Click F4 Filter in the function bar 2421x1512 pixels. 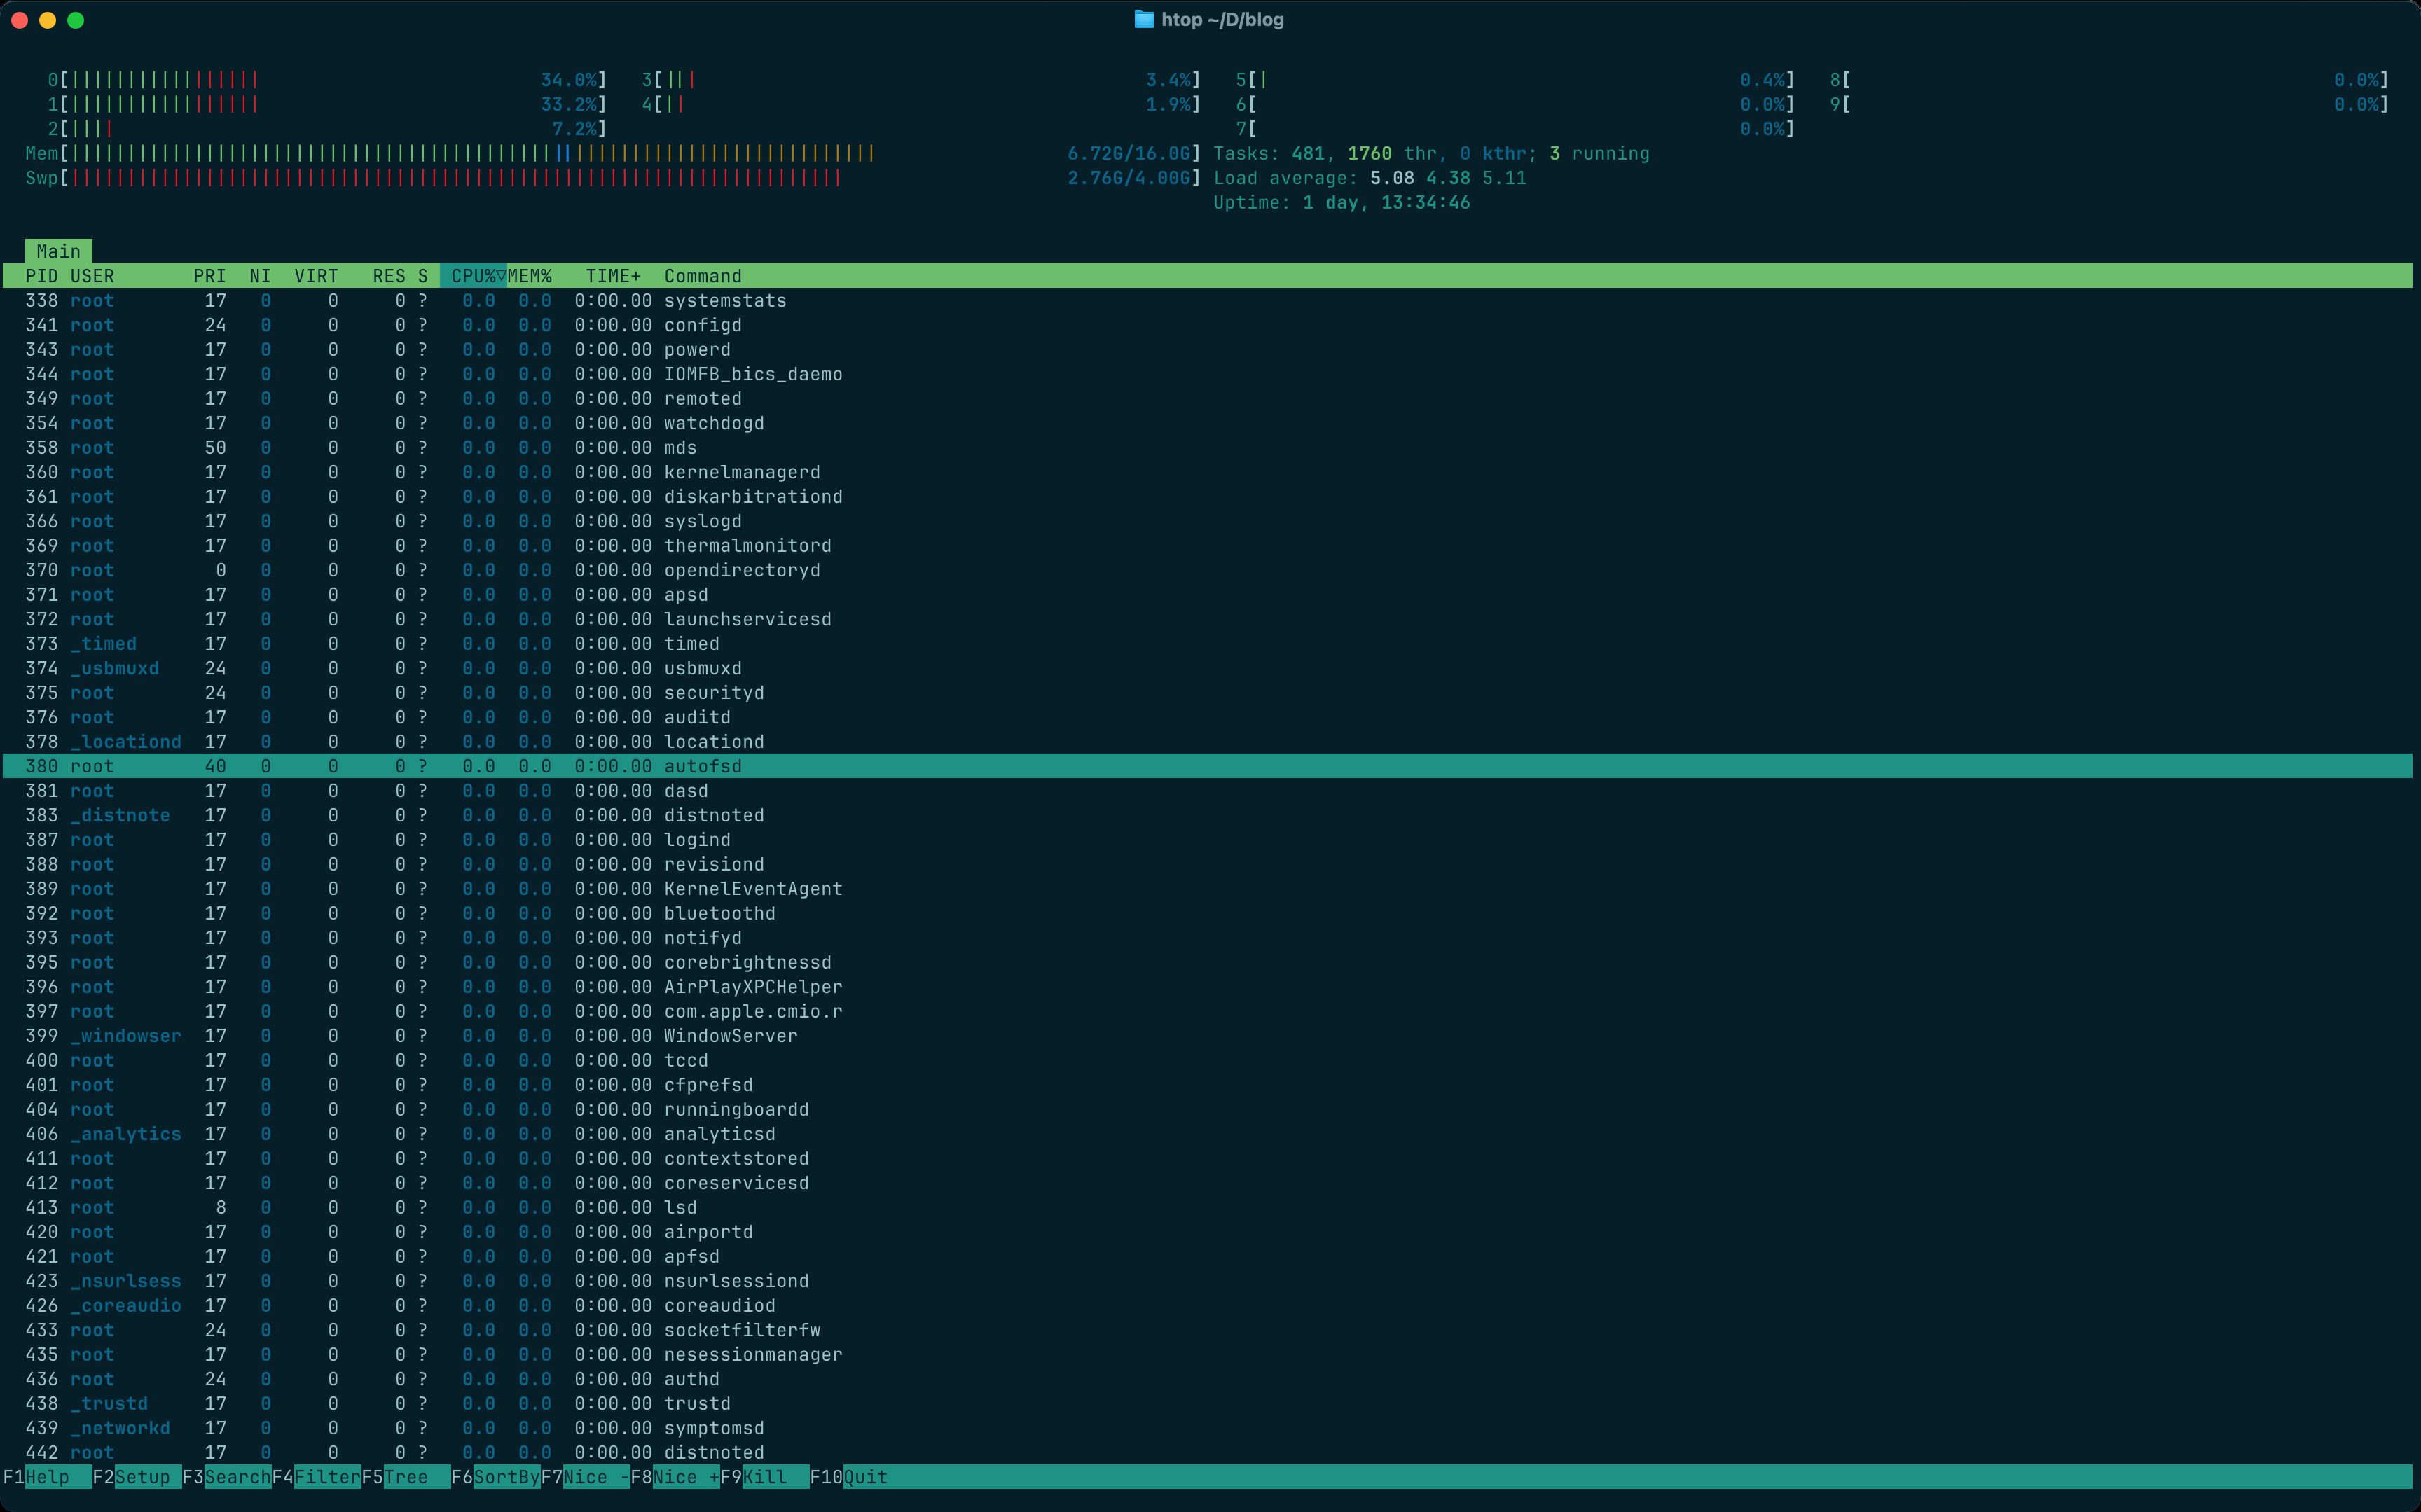tap(316, 1477)
